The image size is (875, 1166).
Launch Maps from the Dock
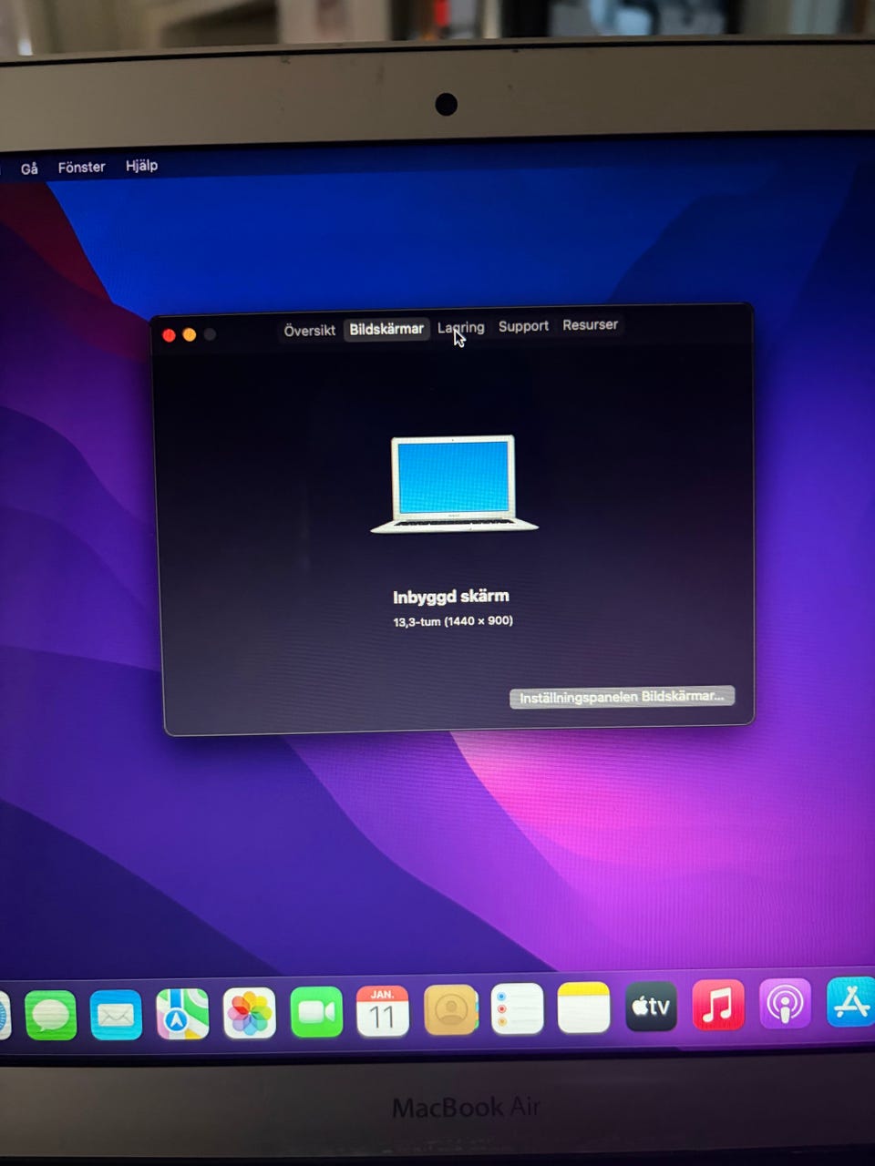pyautogui.click(x=182, y=1014)
